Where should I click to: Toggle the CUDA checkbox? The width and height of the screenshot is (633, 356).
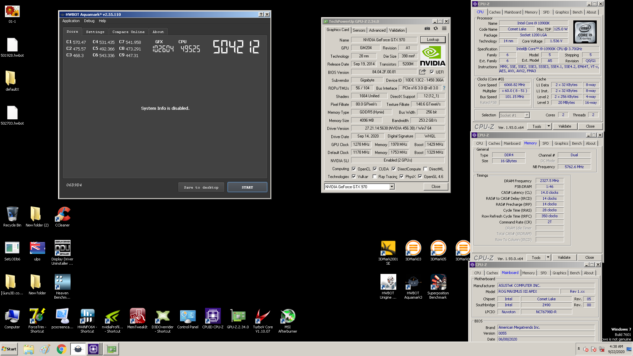375,169
